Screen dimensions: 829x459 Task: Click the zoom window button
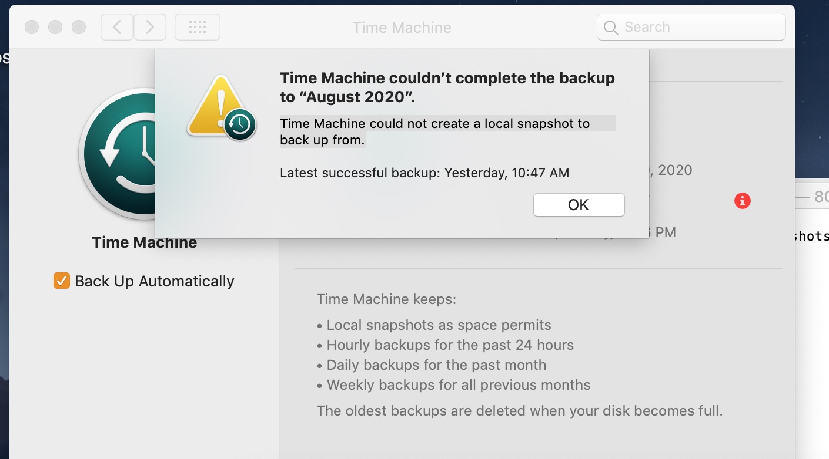click(x=78, y=27)
